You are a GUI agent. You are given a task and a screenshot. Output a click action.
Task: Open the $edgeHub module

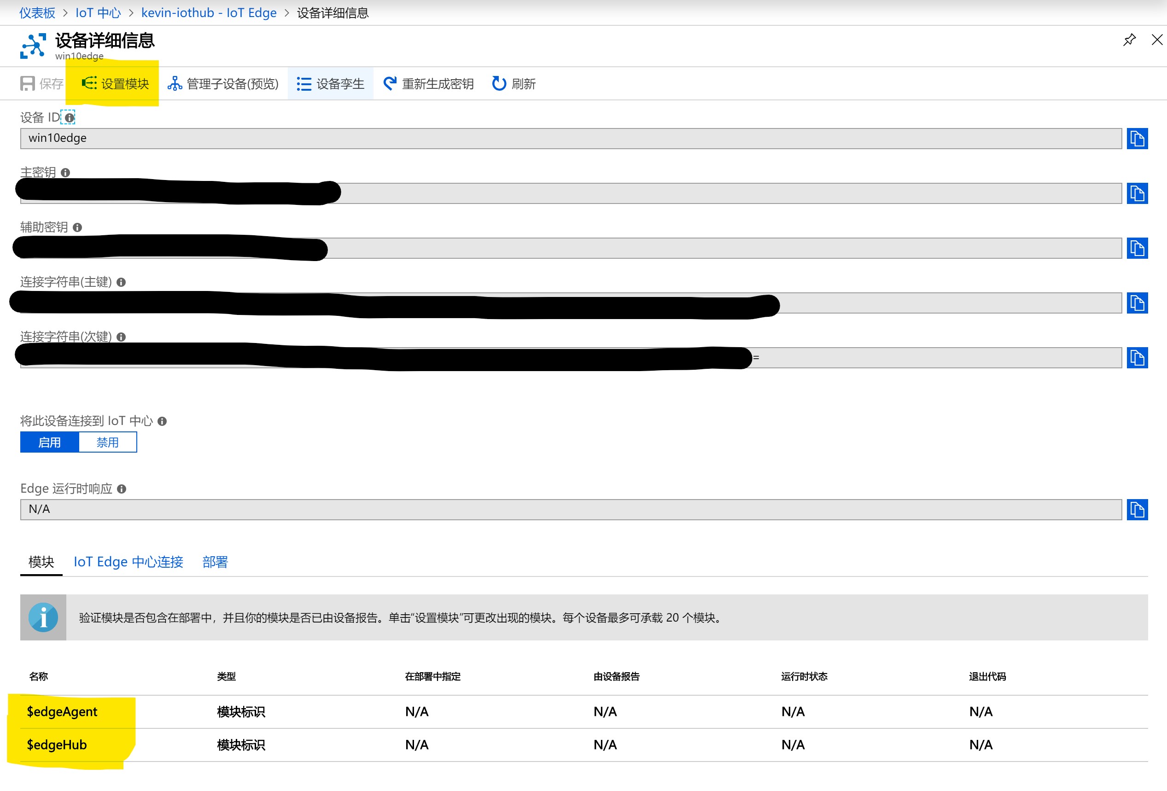tap(57, 744)
